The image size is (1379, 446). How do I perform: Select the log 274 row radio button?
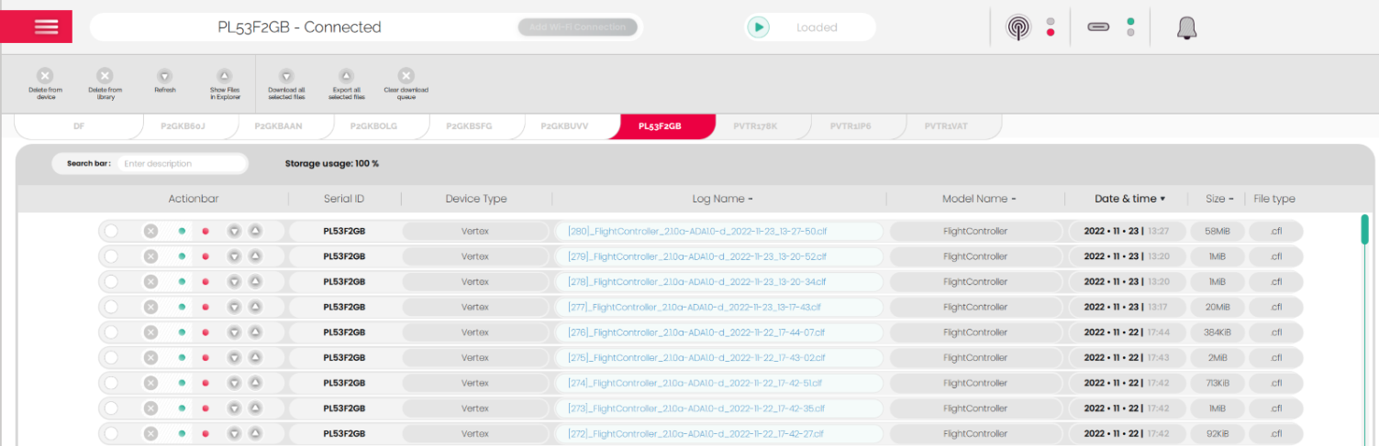(111, 383)
